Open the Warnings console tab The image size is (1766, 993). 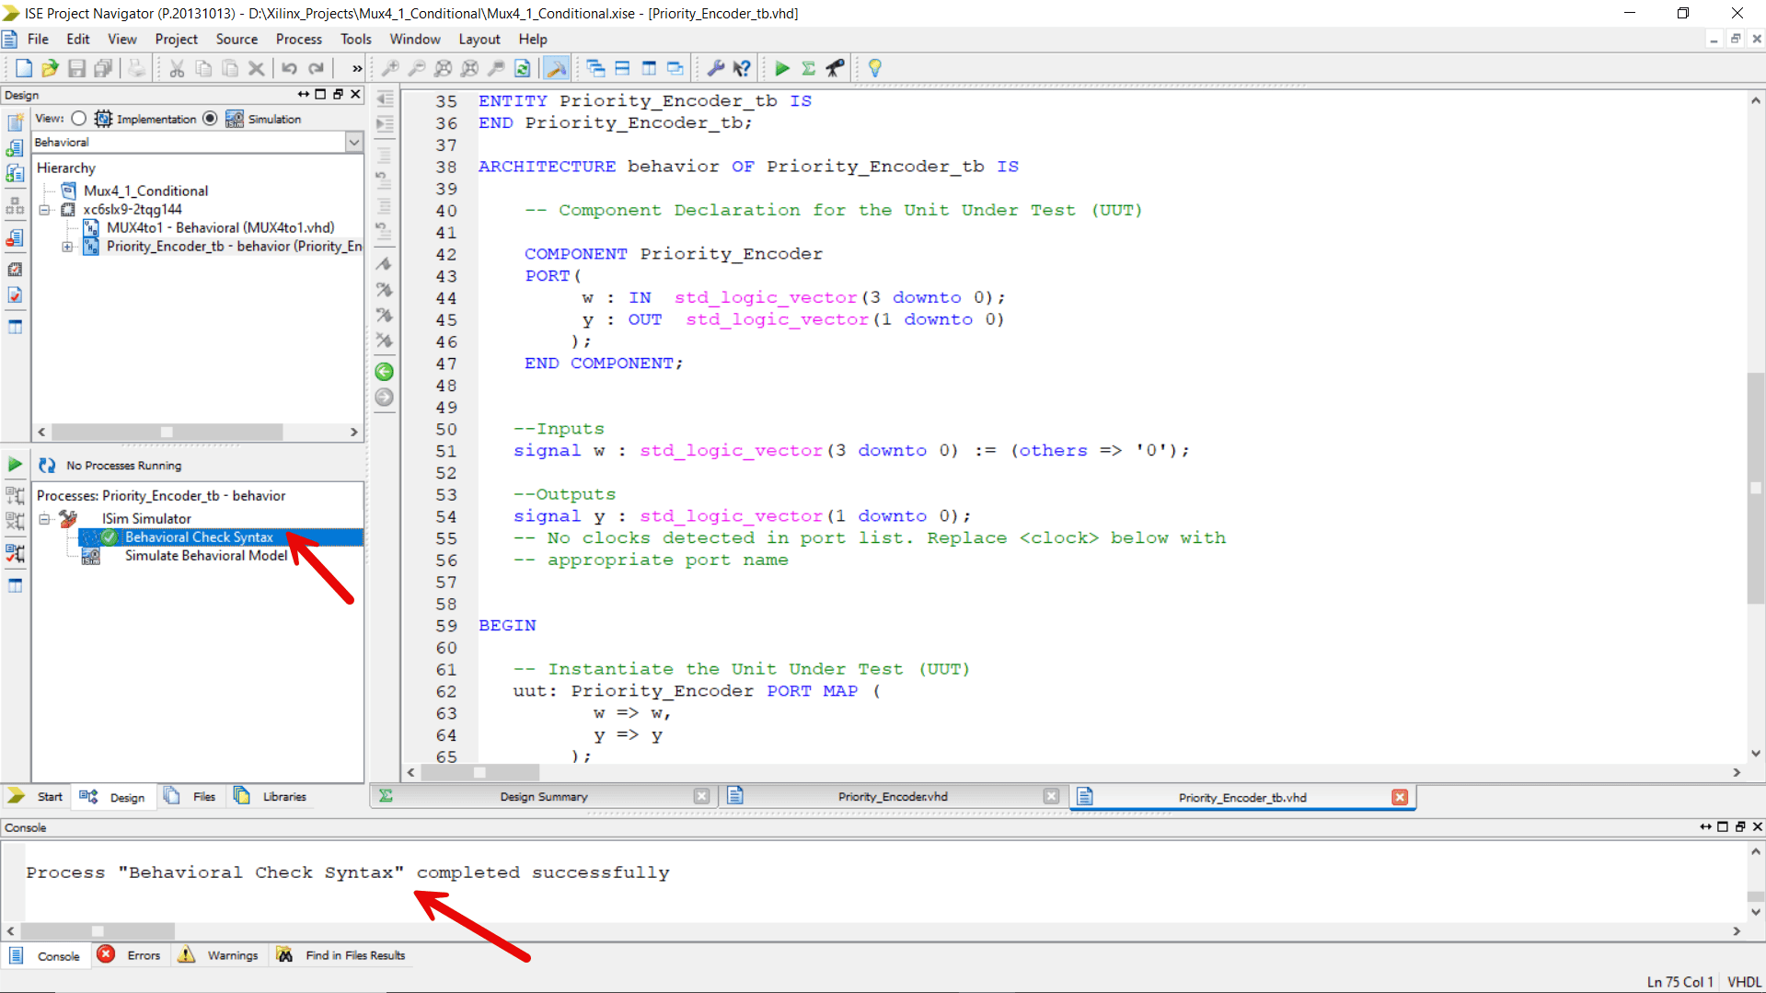[x=233, y=955]
